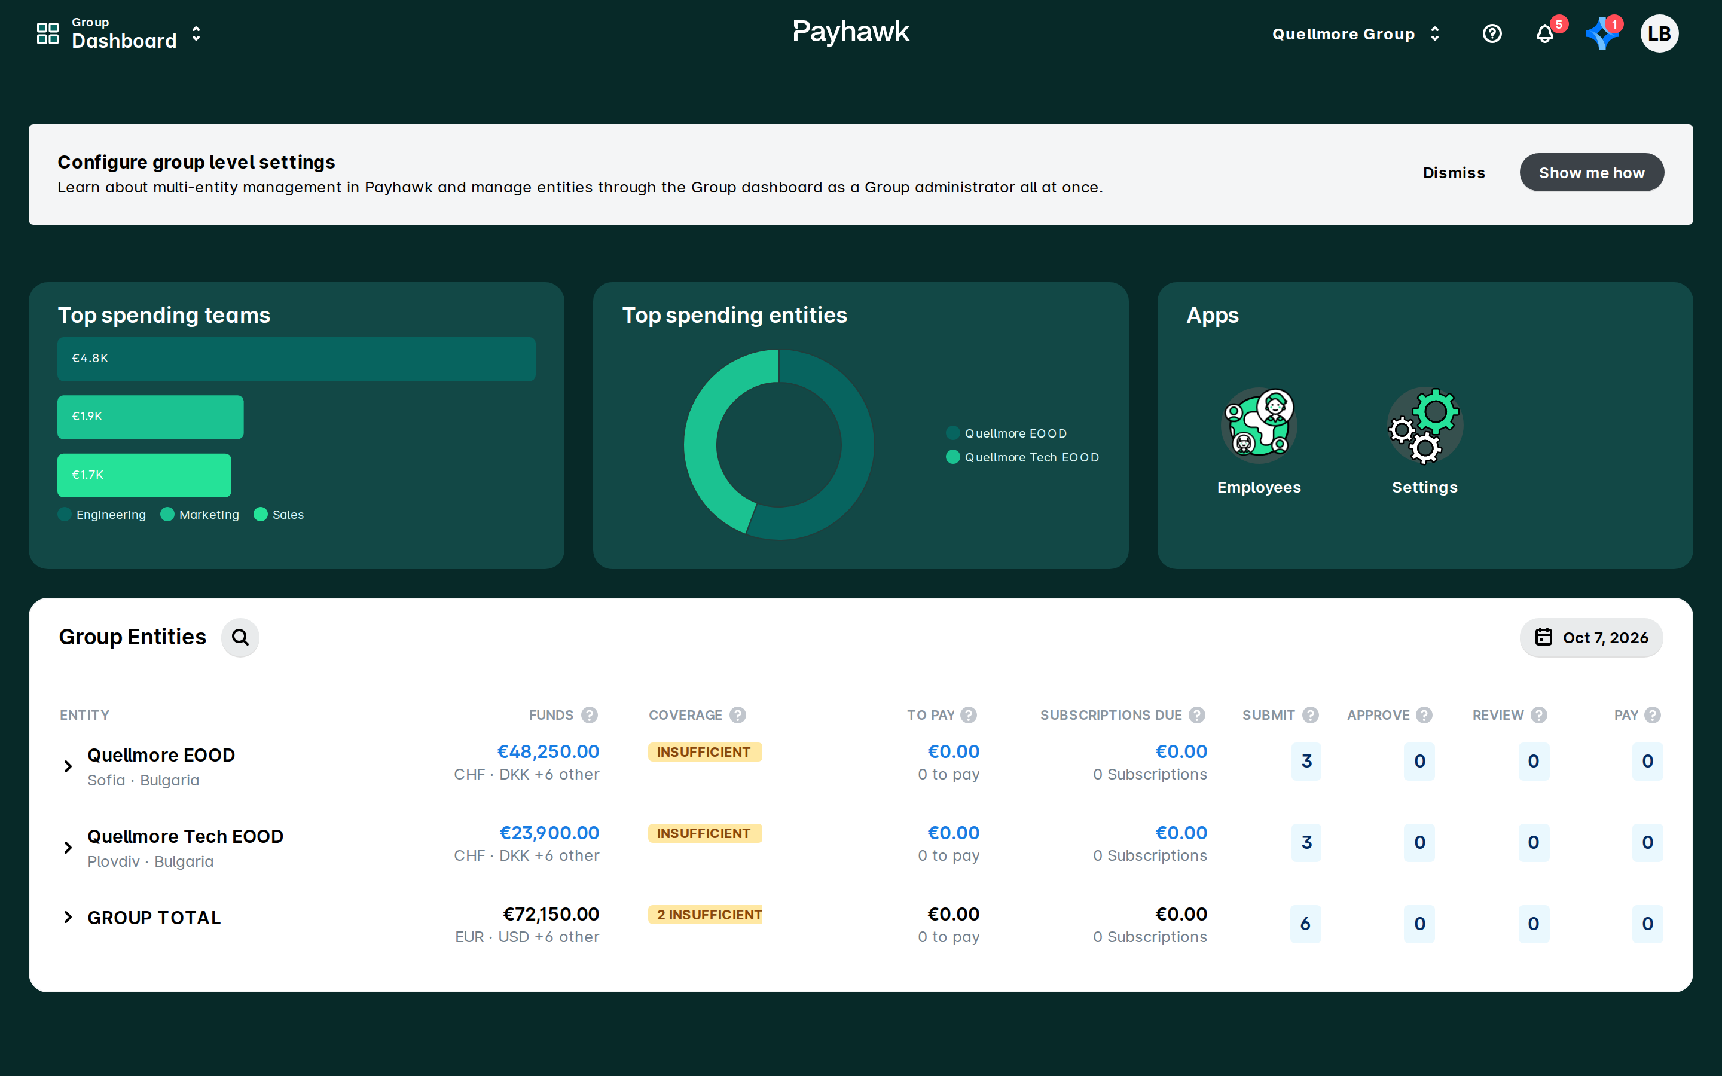Click Quellmore EOOD submit count 3

pyautogui.click(x=1306, y=762)
